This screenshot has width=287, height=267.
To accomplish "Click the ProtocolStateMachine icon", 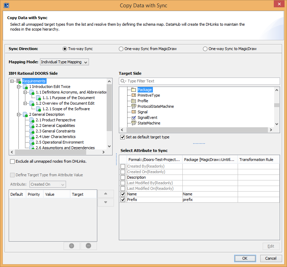I will (x=134, y=106).
